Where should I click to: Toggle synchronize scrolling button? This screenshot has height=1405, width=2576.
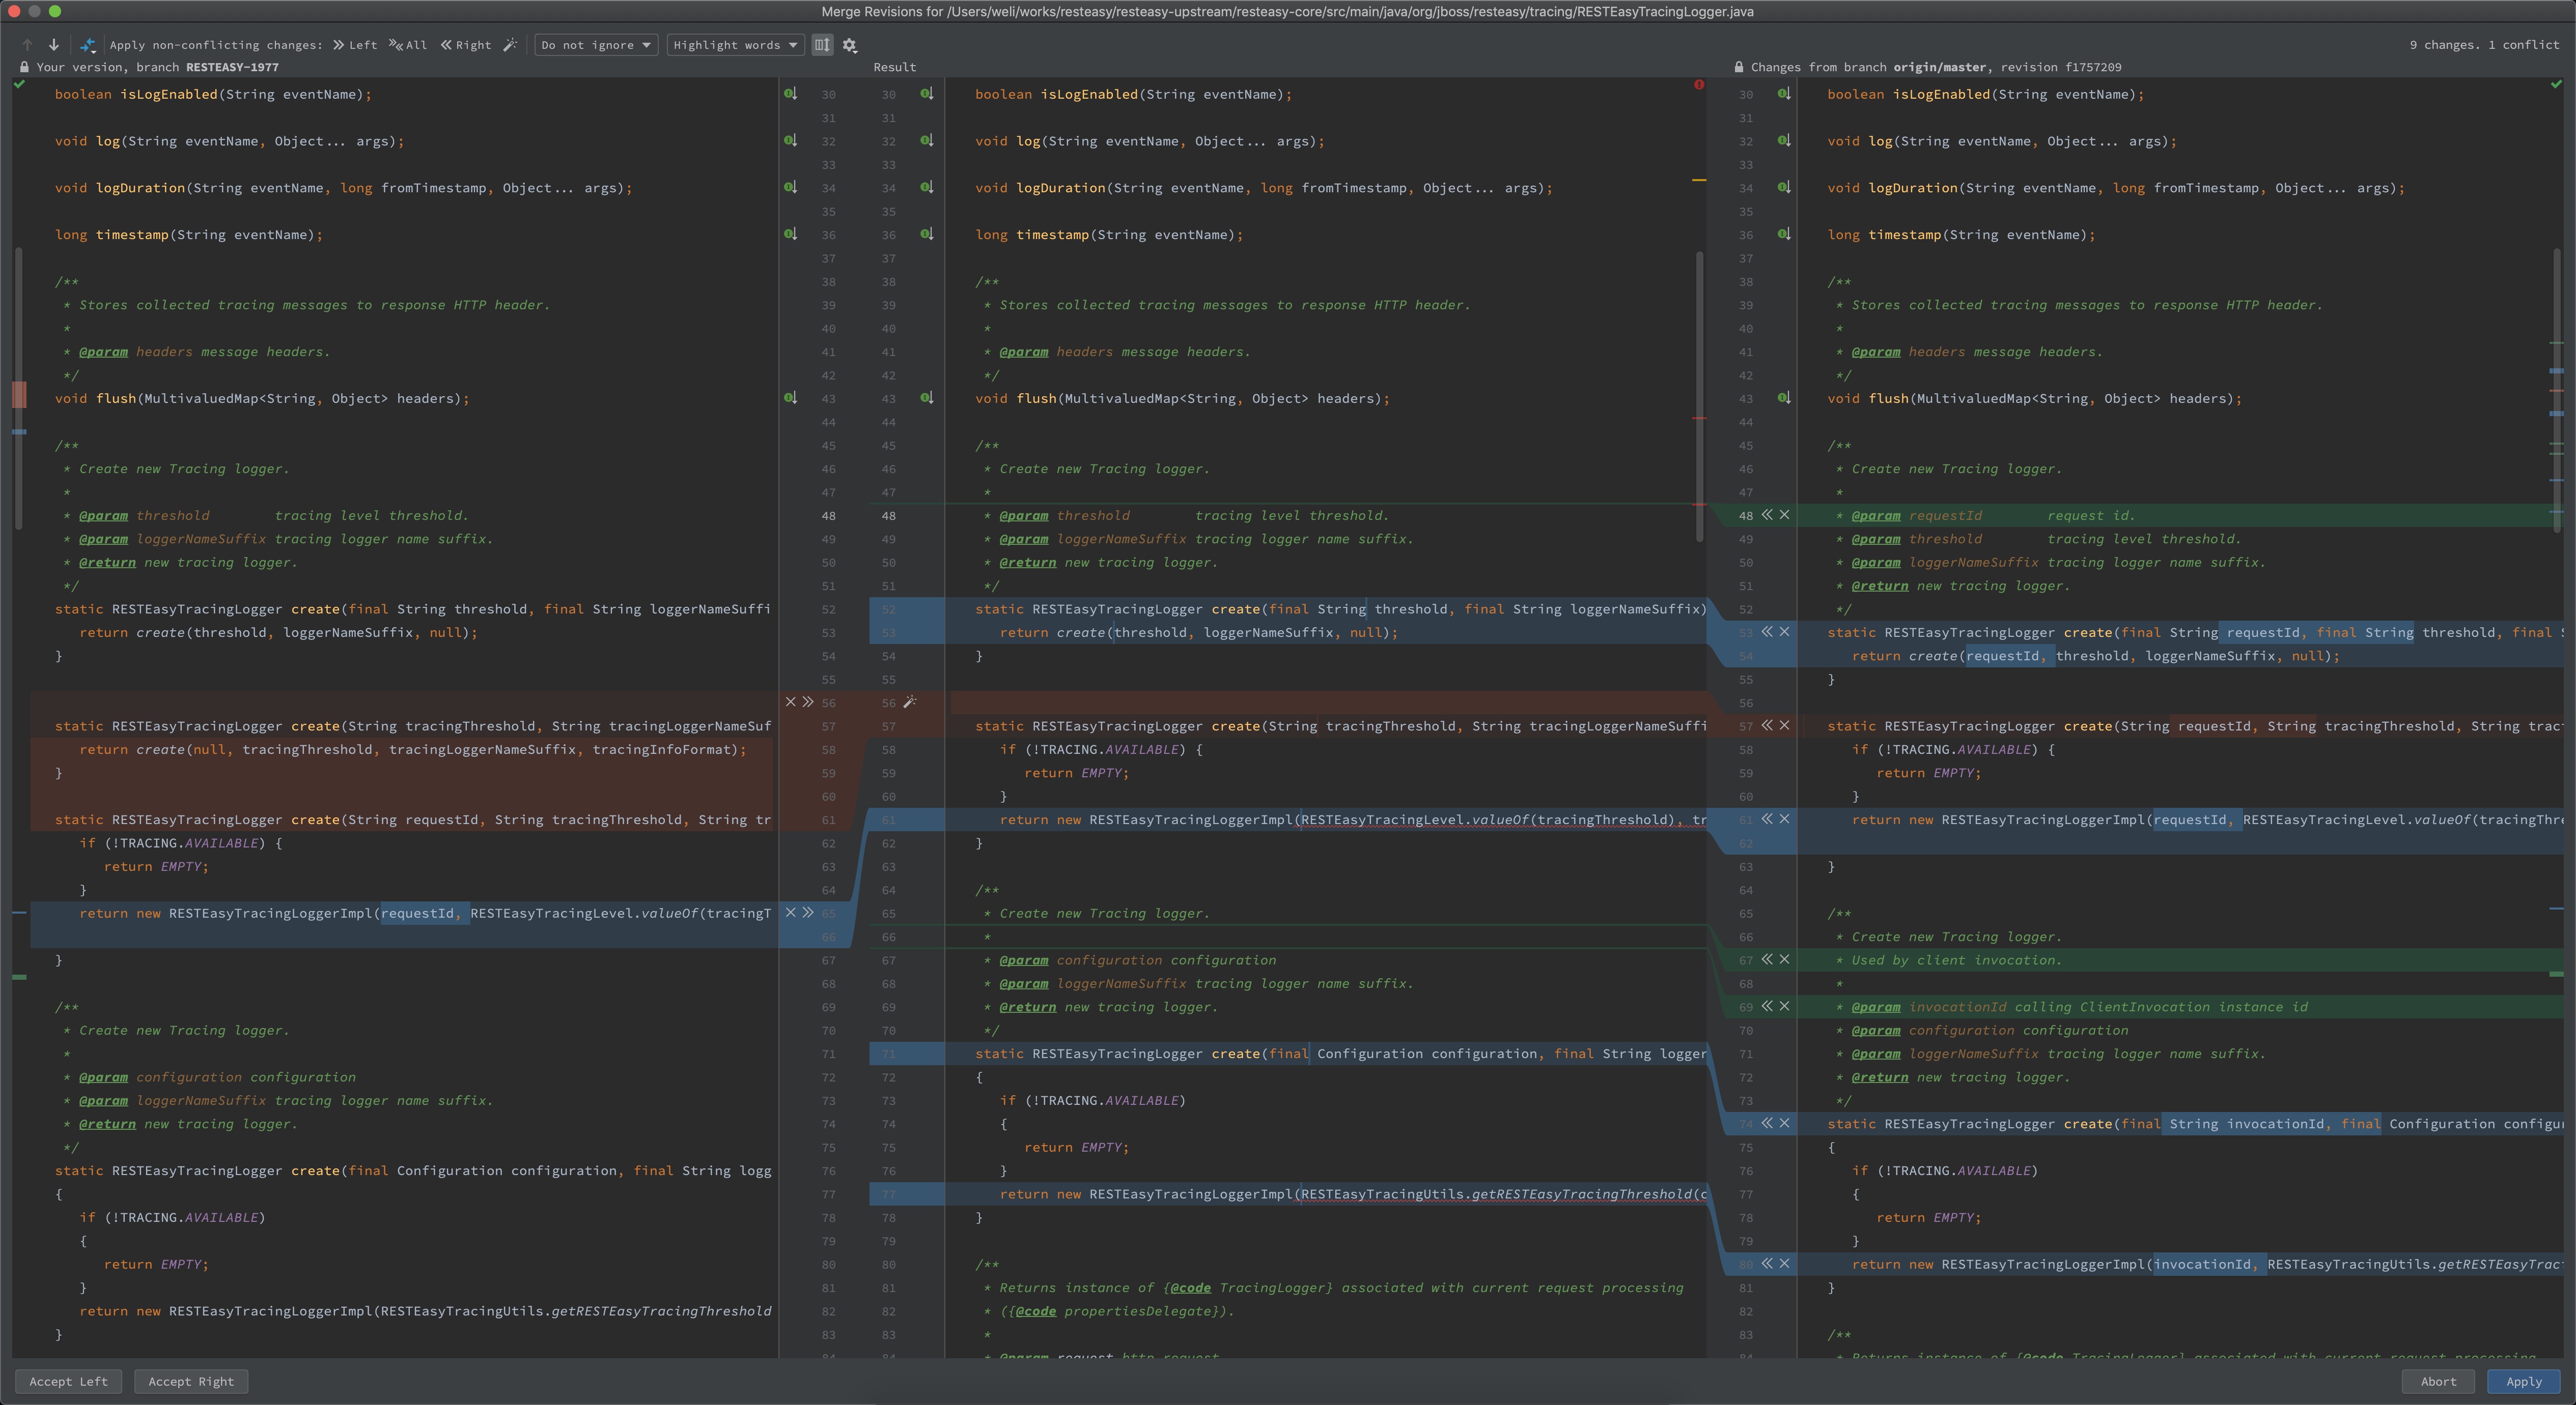click(x=822, y=45)
